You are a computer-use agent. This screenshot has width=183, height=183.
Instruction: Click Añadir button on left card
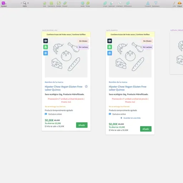(x=82, y=125)
